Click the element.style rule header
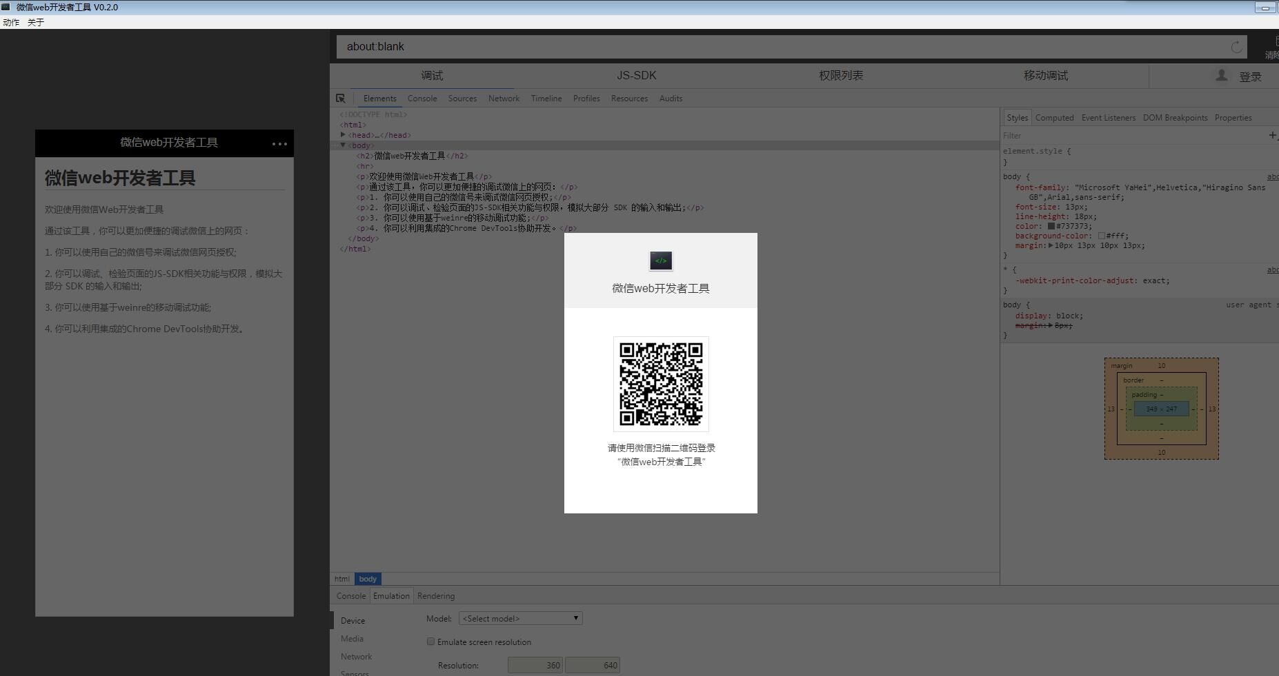Viewport: 1279px width, 676px height. click(1037, 151)
